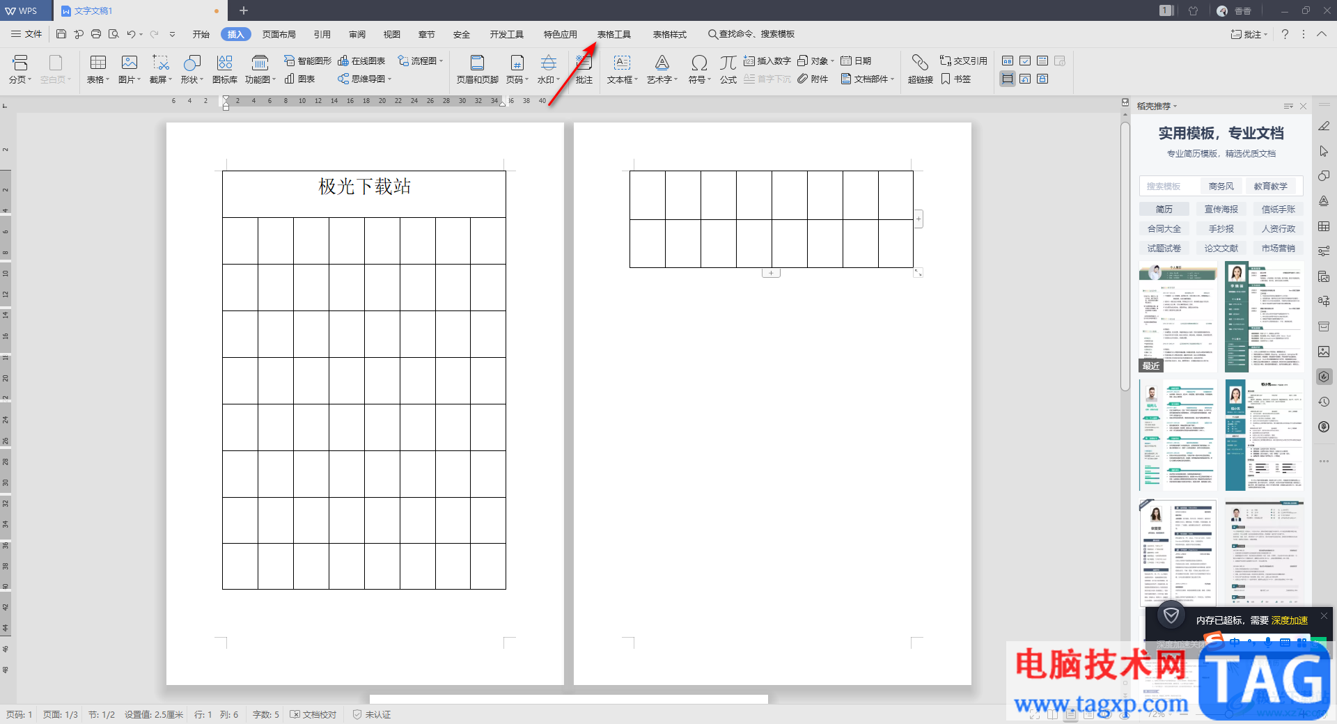Click the Print icon in quick toolbar

tap(96, 34)
